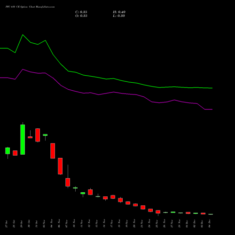Select the '04 Nov' date axis label
The width and height of the screenshot is (235, 235).
[52, 224]
